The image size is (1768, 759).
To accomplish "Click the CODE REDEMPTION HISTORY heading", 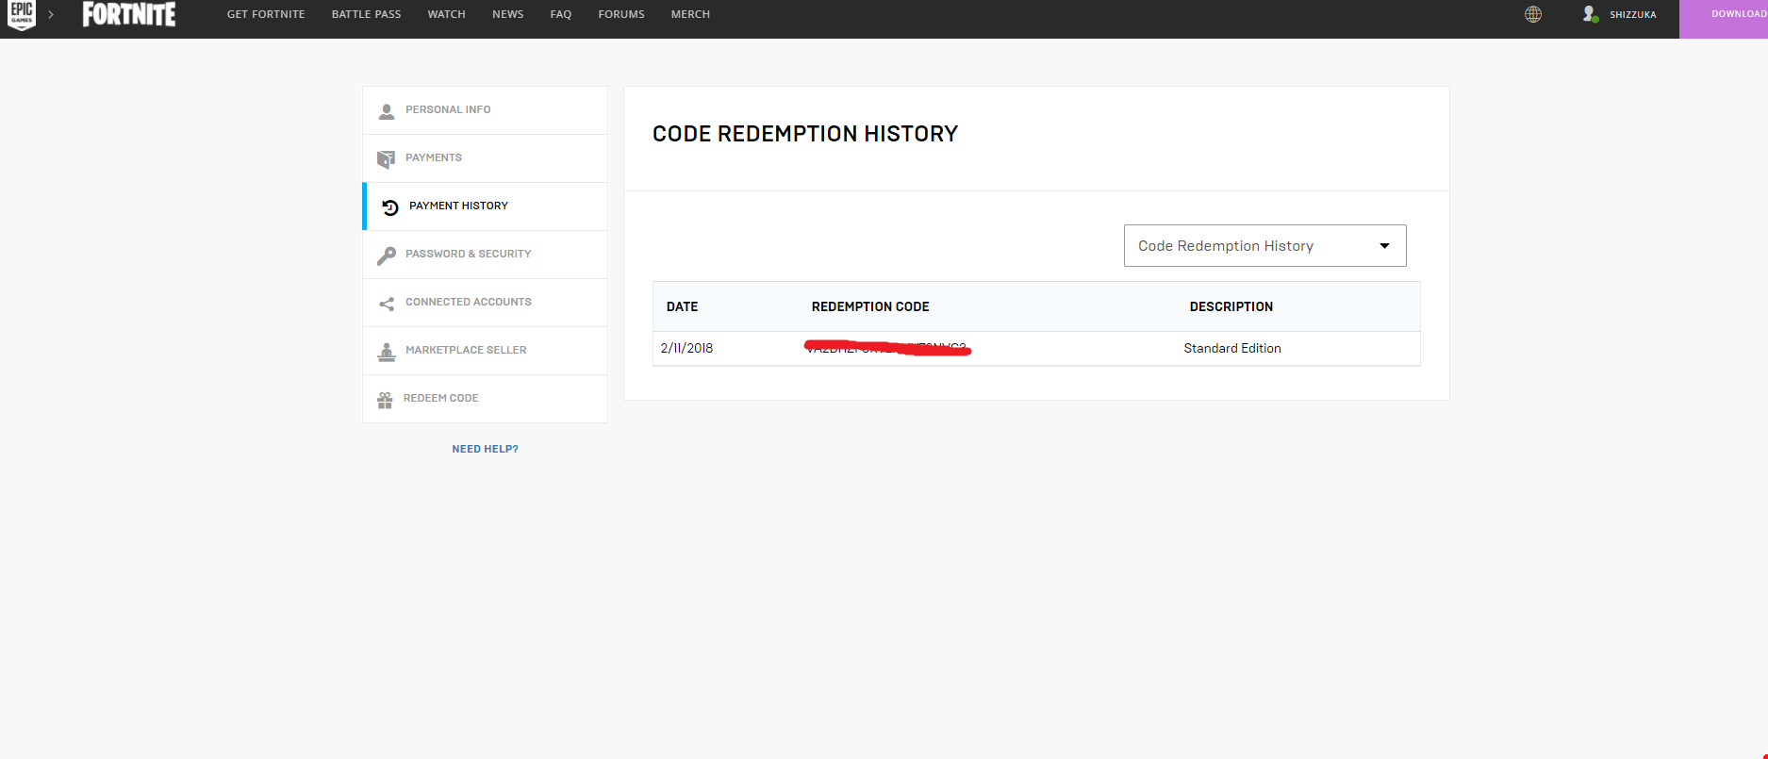I will coord(805,134).
